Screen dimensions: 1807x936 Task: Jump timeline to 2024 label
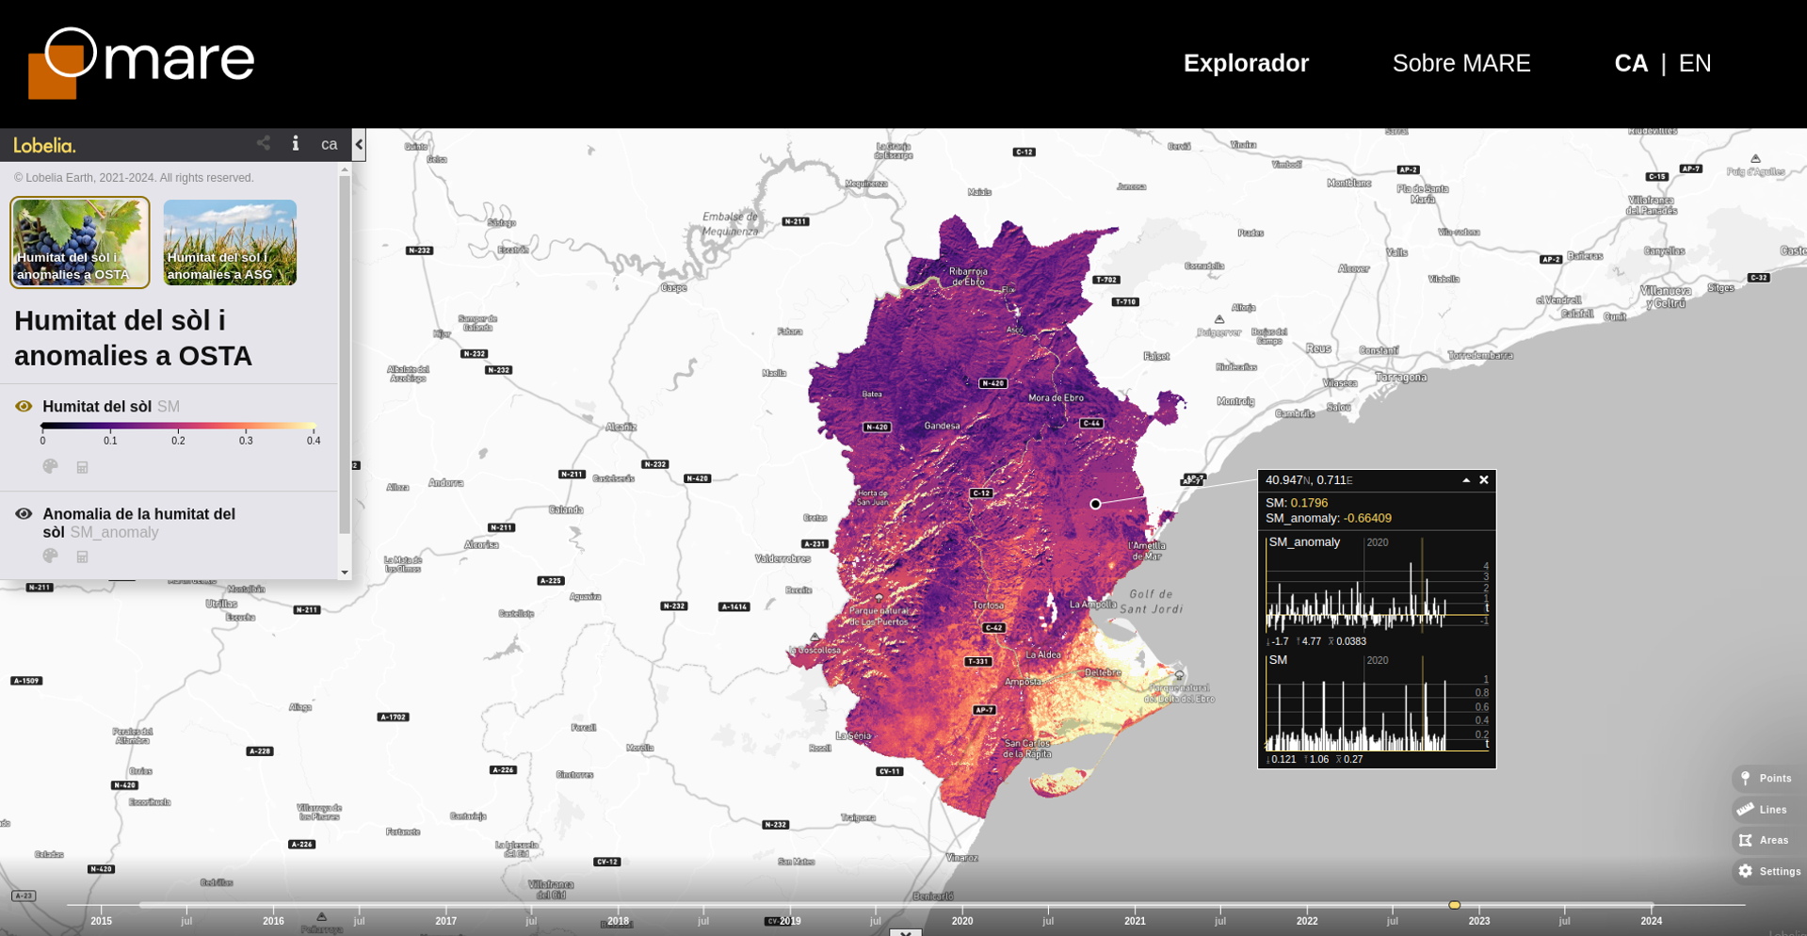1652,921
